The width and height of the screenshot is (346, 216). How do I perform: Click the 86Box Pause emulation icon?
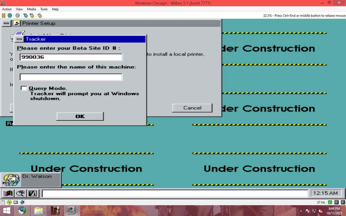(x=4, y=16)
